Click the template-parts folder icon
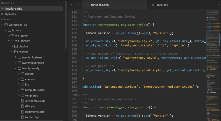 click(x=23, y=90)
